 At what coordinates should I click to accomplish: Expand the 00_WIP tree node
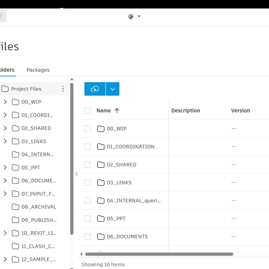(x=5, y=102)
